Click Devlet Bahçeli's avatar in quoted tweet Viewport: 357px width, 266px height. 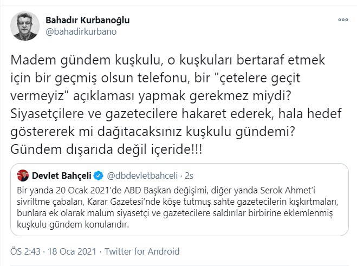coord(22,175)
